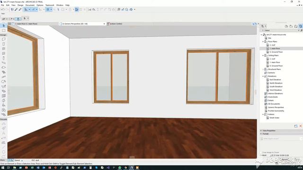Open the Publisher Sets icon in Navigator
This screenshot has height=170, width=303.
click(x=300, y=26)
